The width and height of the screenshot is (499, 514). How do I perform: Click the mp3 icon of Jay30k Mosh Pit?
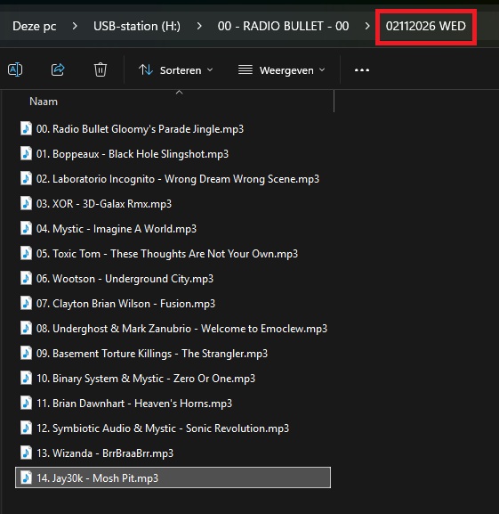(x=26, y=477)
